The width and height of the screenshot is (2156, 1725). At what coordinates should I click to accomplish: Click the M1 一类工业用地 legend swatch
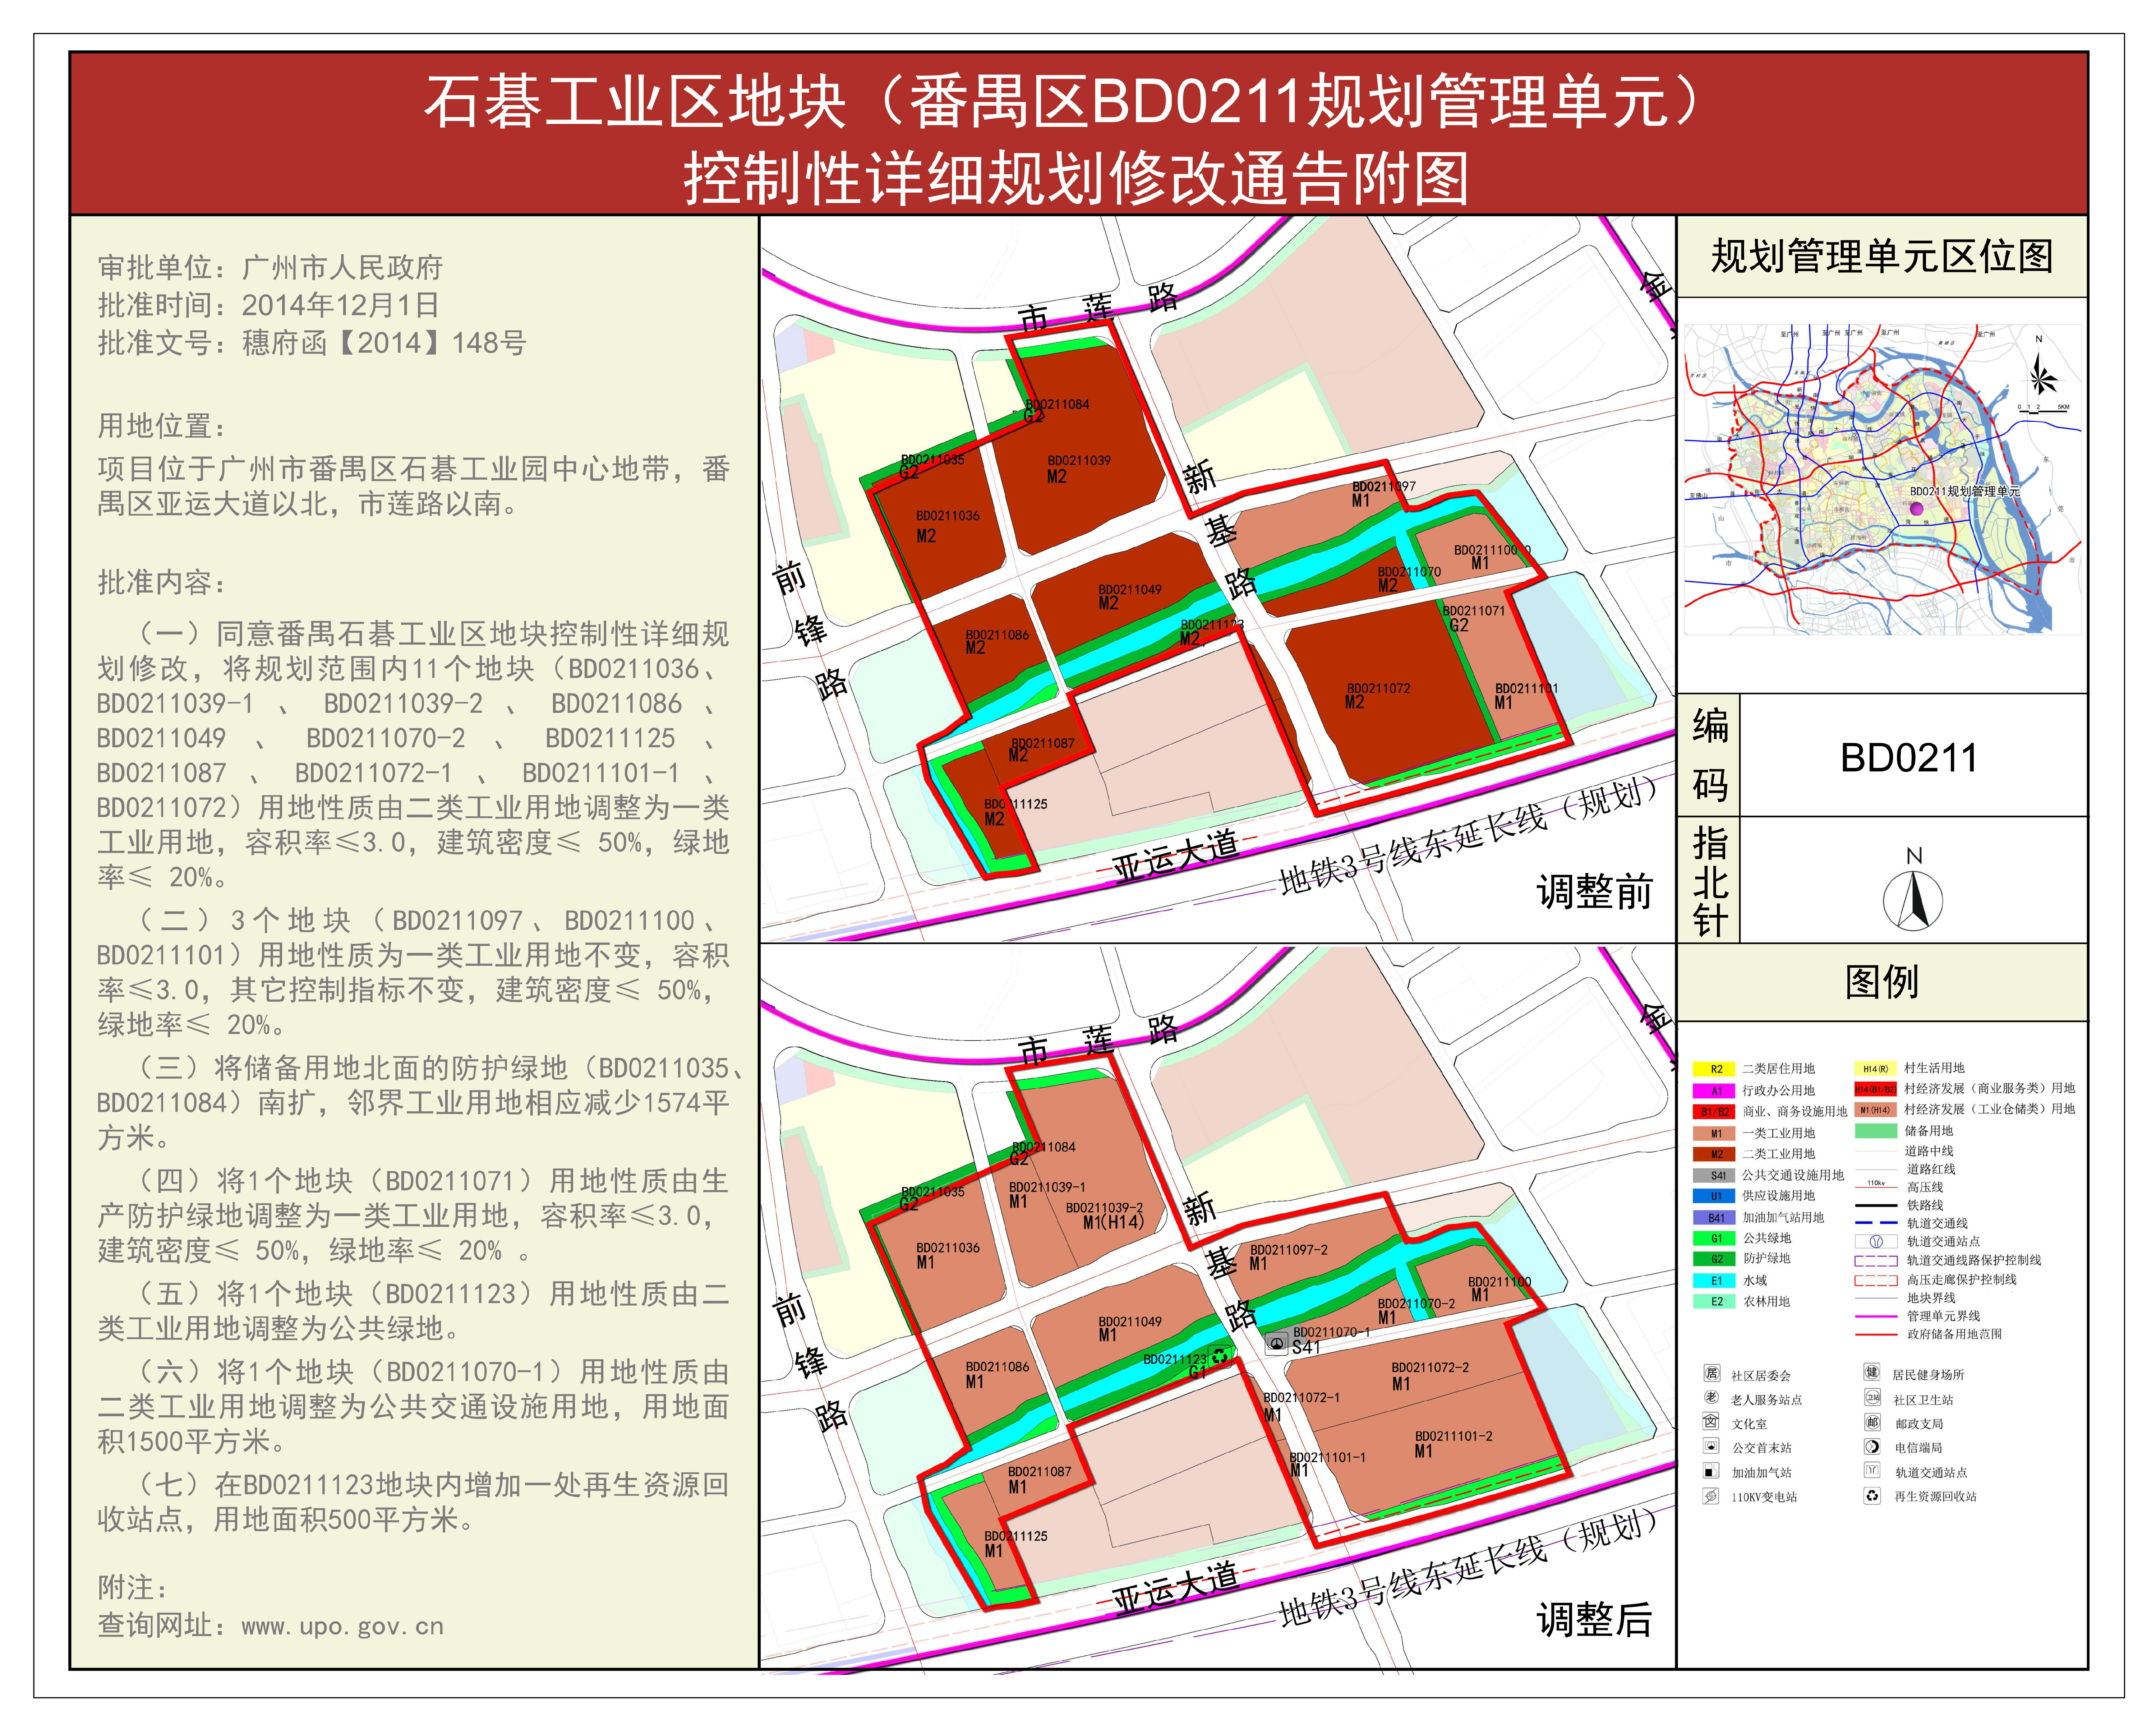[x=1714, y=1133]
